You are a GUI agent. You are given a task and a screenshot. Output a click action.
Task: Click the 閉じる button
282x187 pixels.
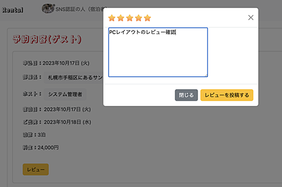pos(186,95)
